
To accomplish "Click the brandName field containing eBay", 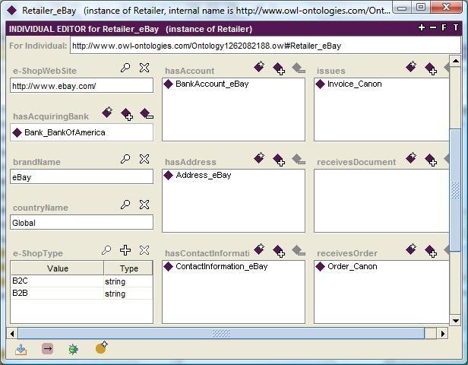I will click(x=81, y=177).
